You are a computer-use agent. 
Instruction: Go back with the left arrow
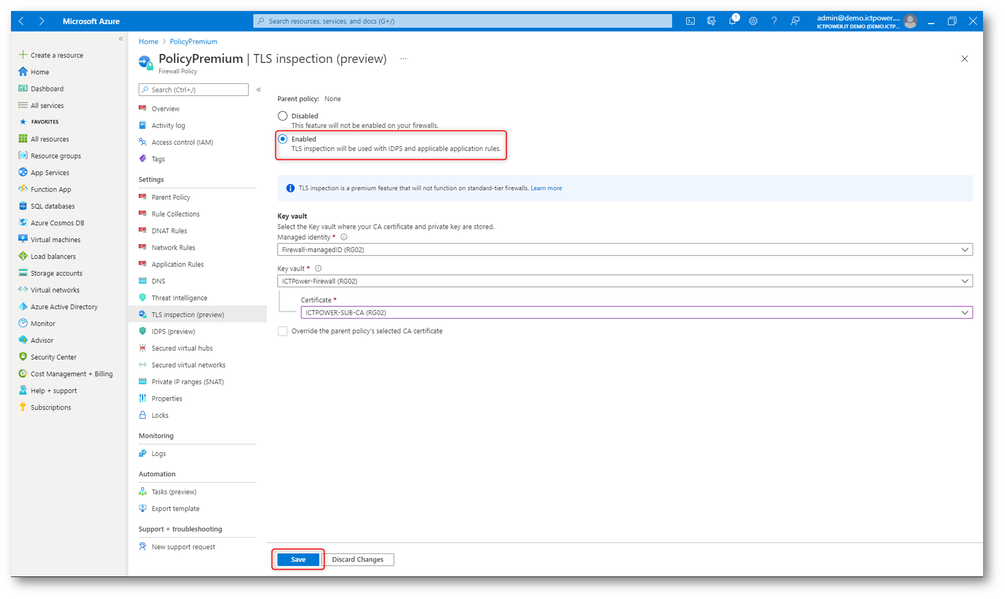coord(21,21)
